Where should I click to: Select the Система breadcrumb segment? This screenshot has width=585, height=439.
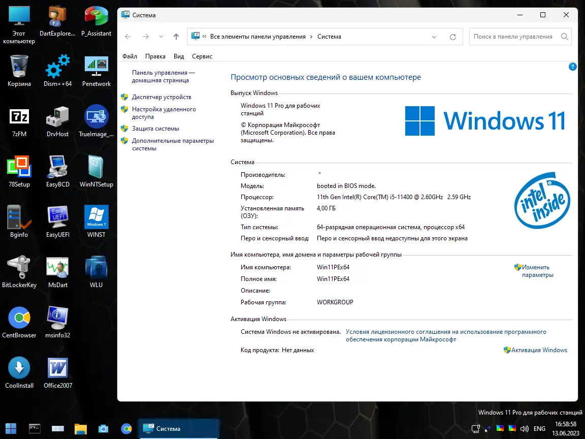329,37
